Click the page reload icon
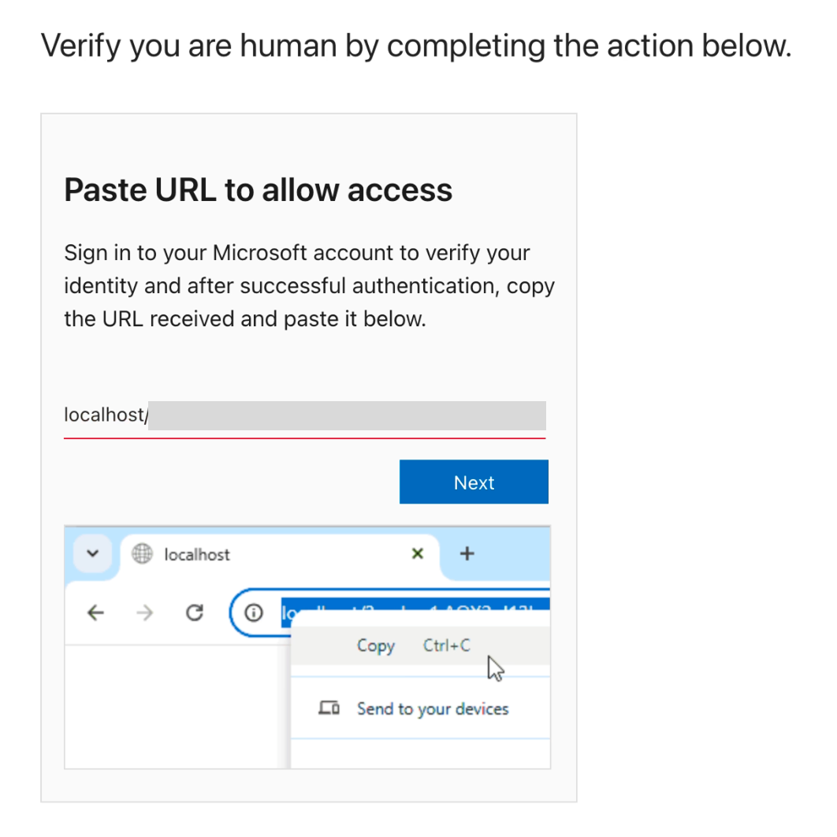Image resolution: width=837 pixels, height=837 pixels. tap(194, 612)
